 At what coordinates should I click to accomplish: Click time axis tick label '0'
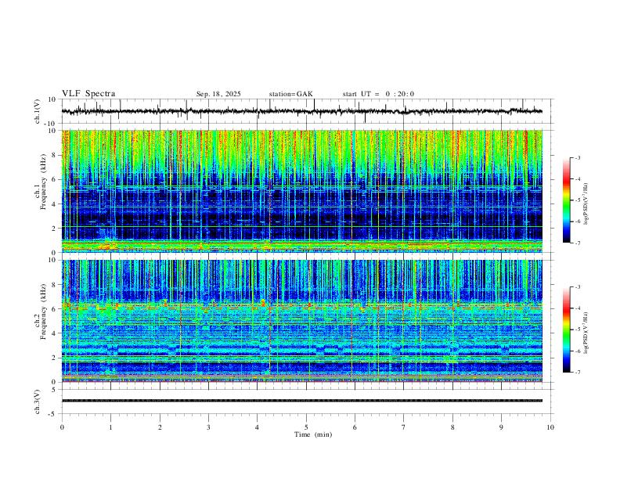pyautogui.click(x=62, y=427)
